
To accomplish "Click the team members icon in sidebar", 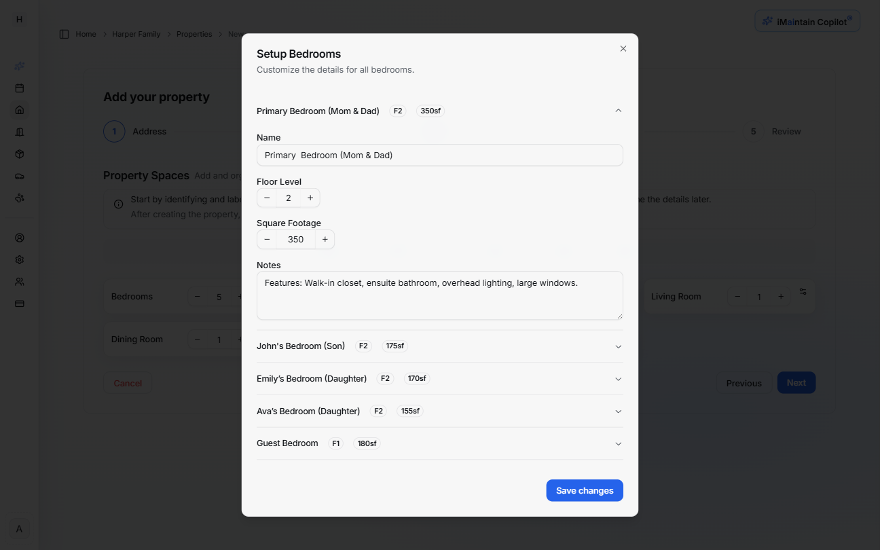I will (x=19, y=281).
